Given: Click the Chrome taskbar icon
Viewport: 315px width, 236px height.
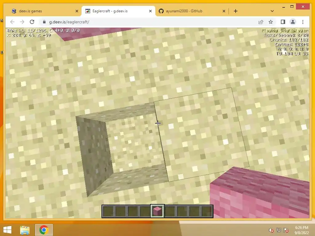Looking at the screenshot, I should pos(44,230).
